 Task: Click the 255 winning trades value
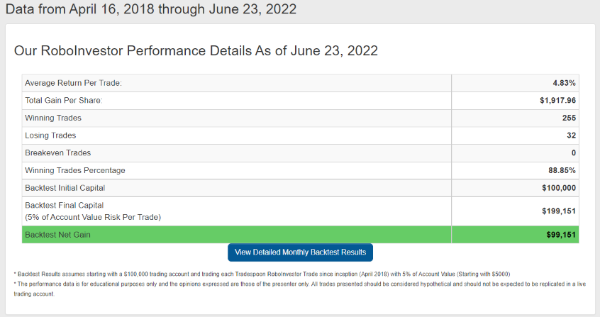click(x=569, y=118)
